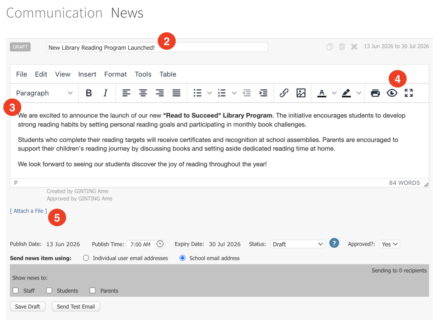Print the news article
The width and height of the screenshot is (440, 326).
(x=375, y=93)
